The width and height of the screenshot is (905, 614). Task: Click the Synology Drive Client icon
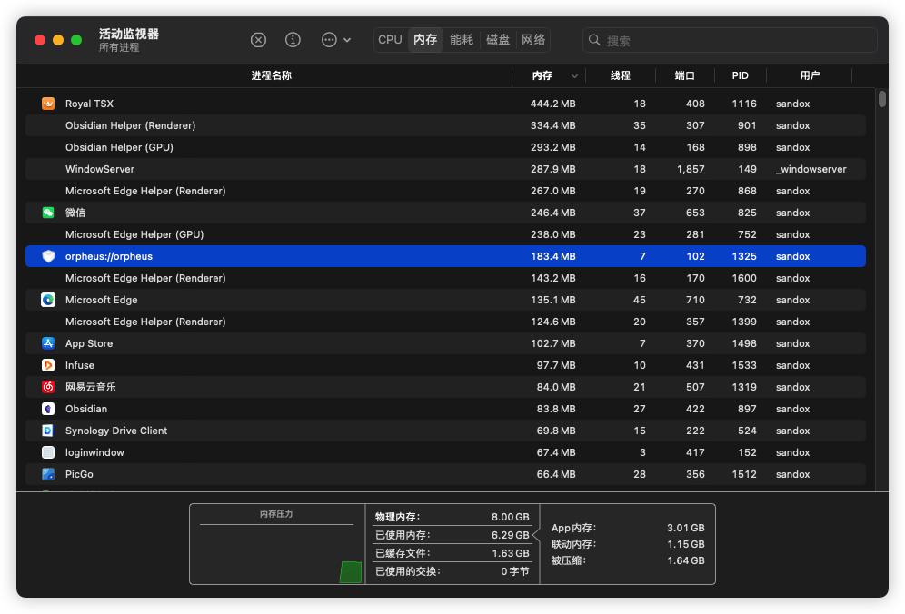coord(48,431)
